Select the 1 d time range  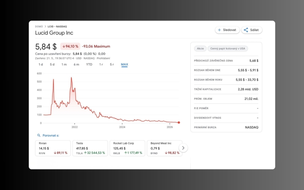tap(41, 65)
